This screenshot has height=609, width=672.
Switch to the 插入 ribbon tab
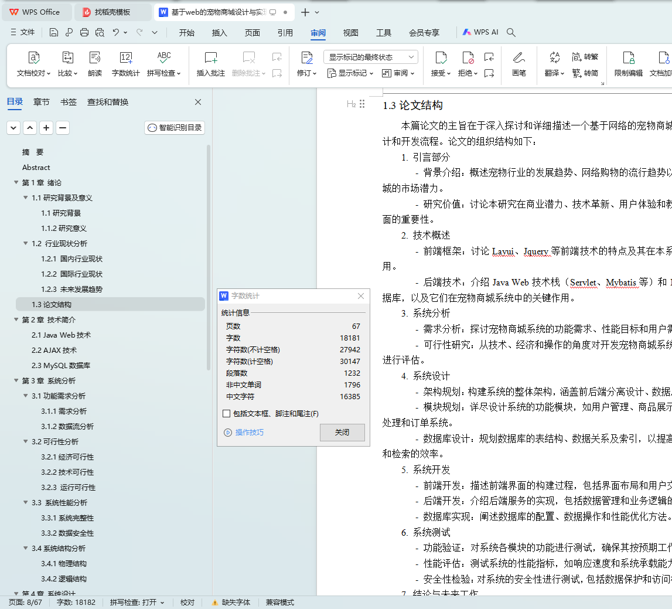coord(220,33)
